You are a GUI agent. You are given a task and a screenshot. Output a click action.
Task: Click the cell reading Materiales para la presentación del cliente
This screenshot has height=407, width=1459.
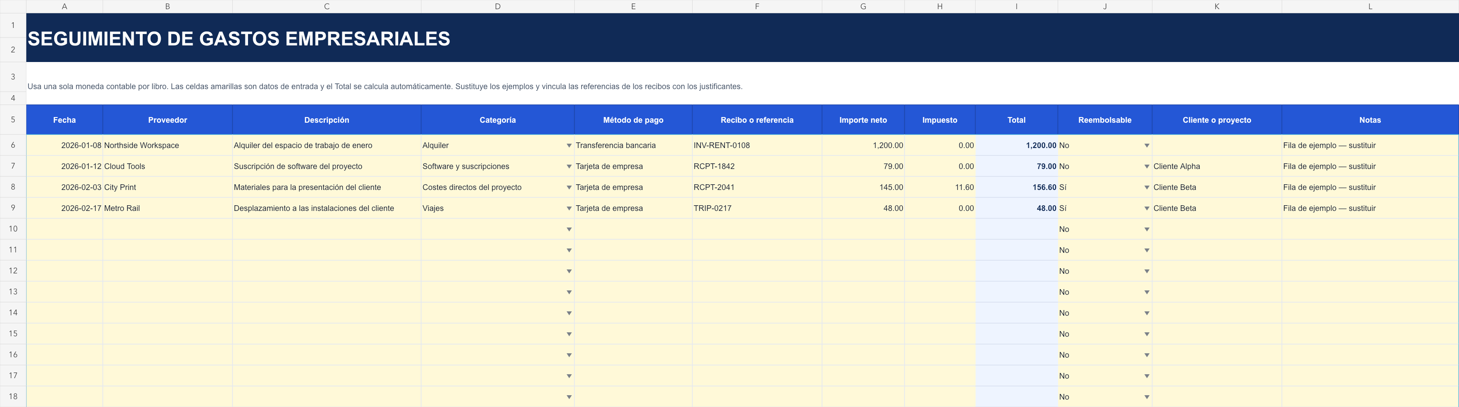(327, 187)
